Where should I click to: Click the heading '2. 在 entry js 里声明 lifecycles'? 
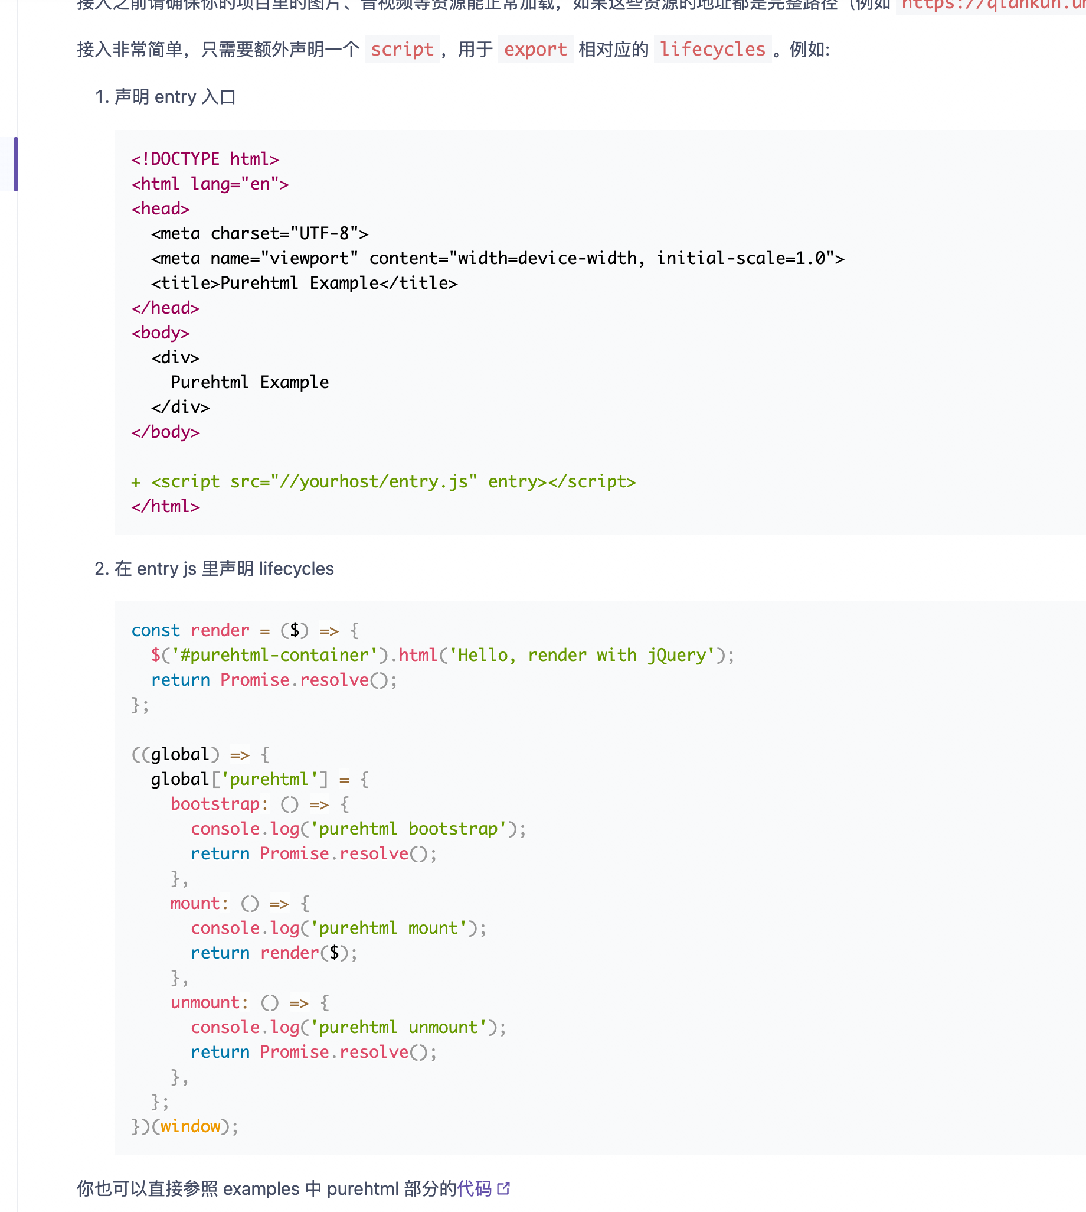[214, 568]
